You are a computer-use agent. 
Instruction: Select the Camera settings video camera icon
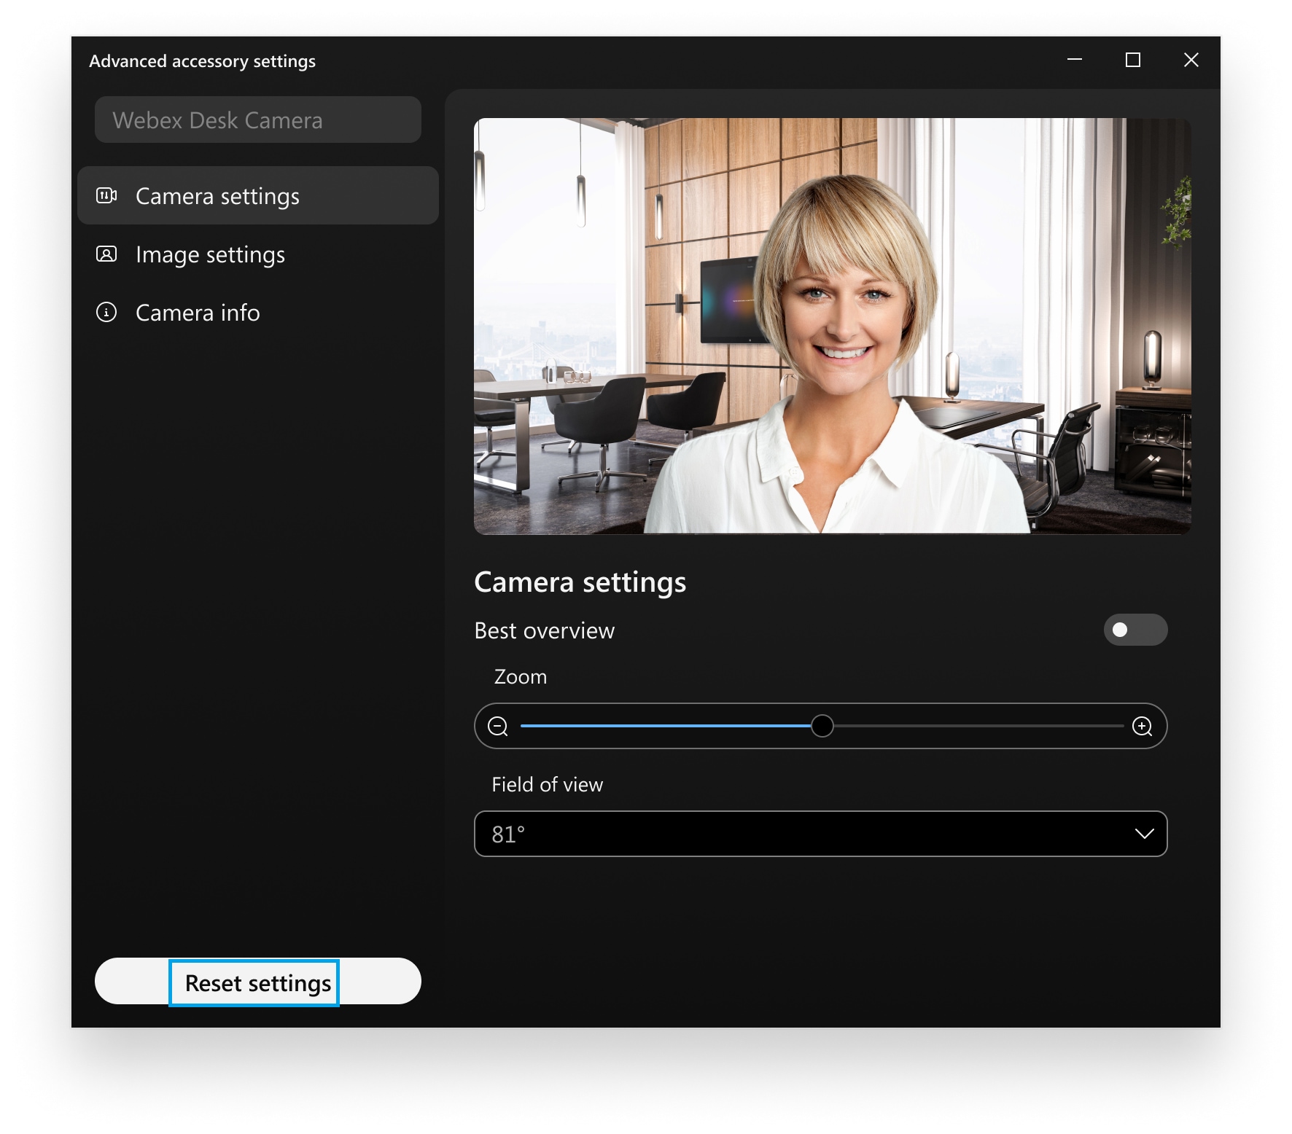tap(106, 195)
